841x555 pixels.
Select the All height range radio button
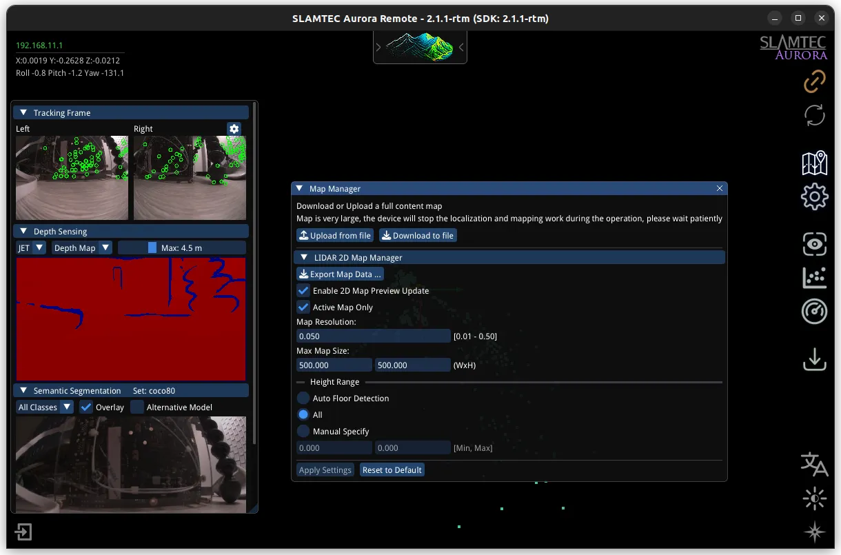pyautogui.click(x=303, y=415)
